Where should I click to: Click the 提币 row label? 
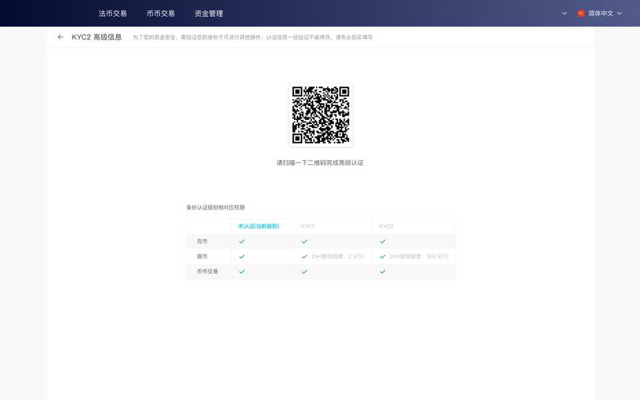pyautogui.click(x=202, y=256)
